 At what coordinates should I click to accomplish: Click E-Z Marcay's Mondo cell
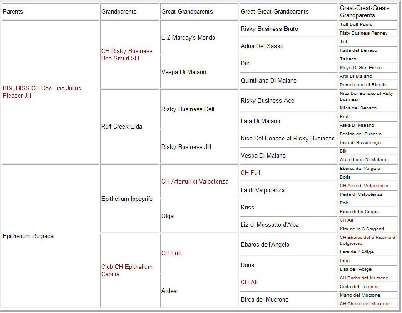(x=188, y=37)
